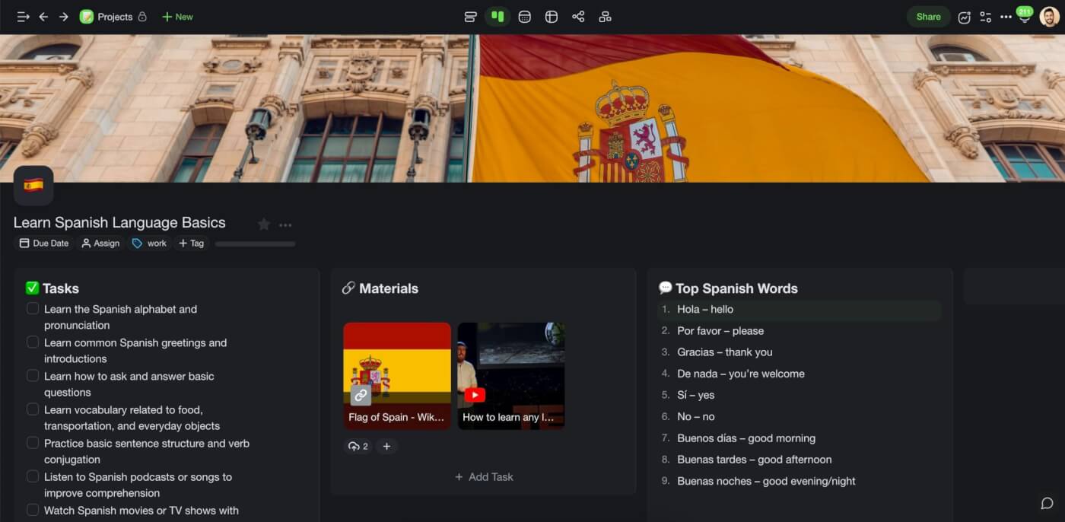Open the activity analytics icon near Share
Image resolution: width=1065 pixels, height=522 pixels.
pyautogui.click(x=965, y=16)
